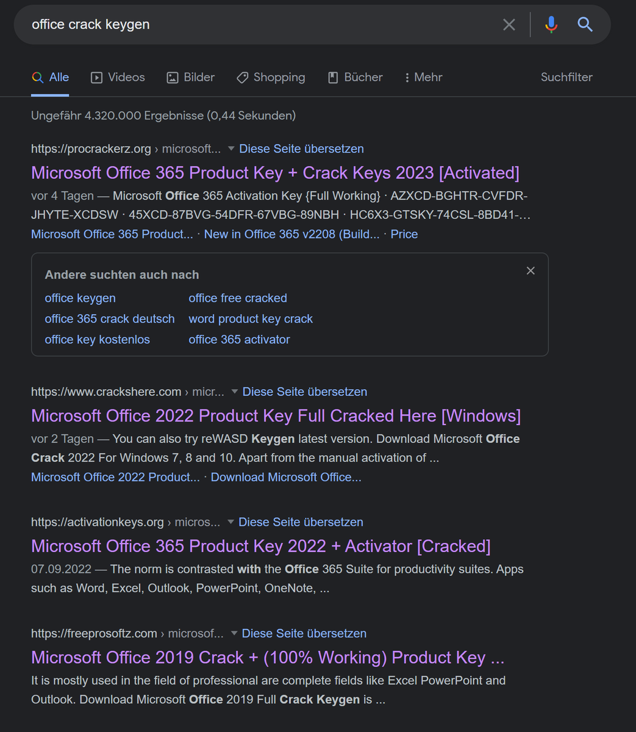Image resolution: width=636 pixels, height=732 pixels.
Task: Clear the search box with the X icon
Action: [x=509, y=24]
